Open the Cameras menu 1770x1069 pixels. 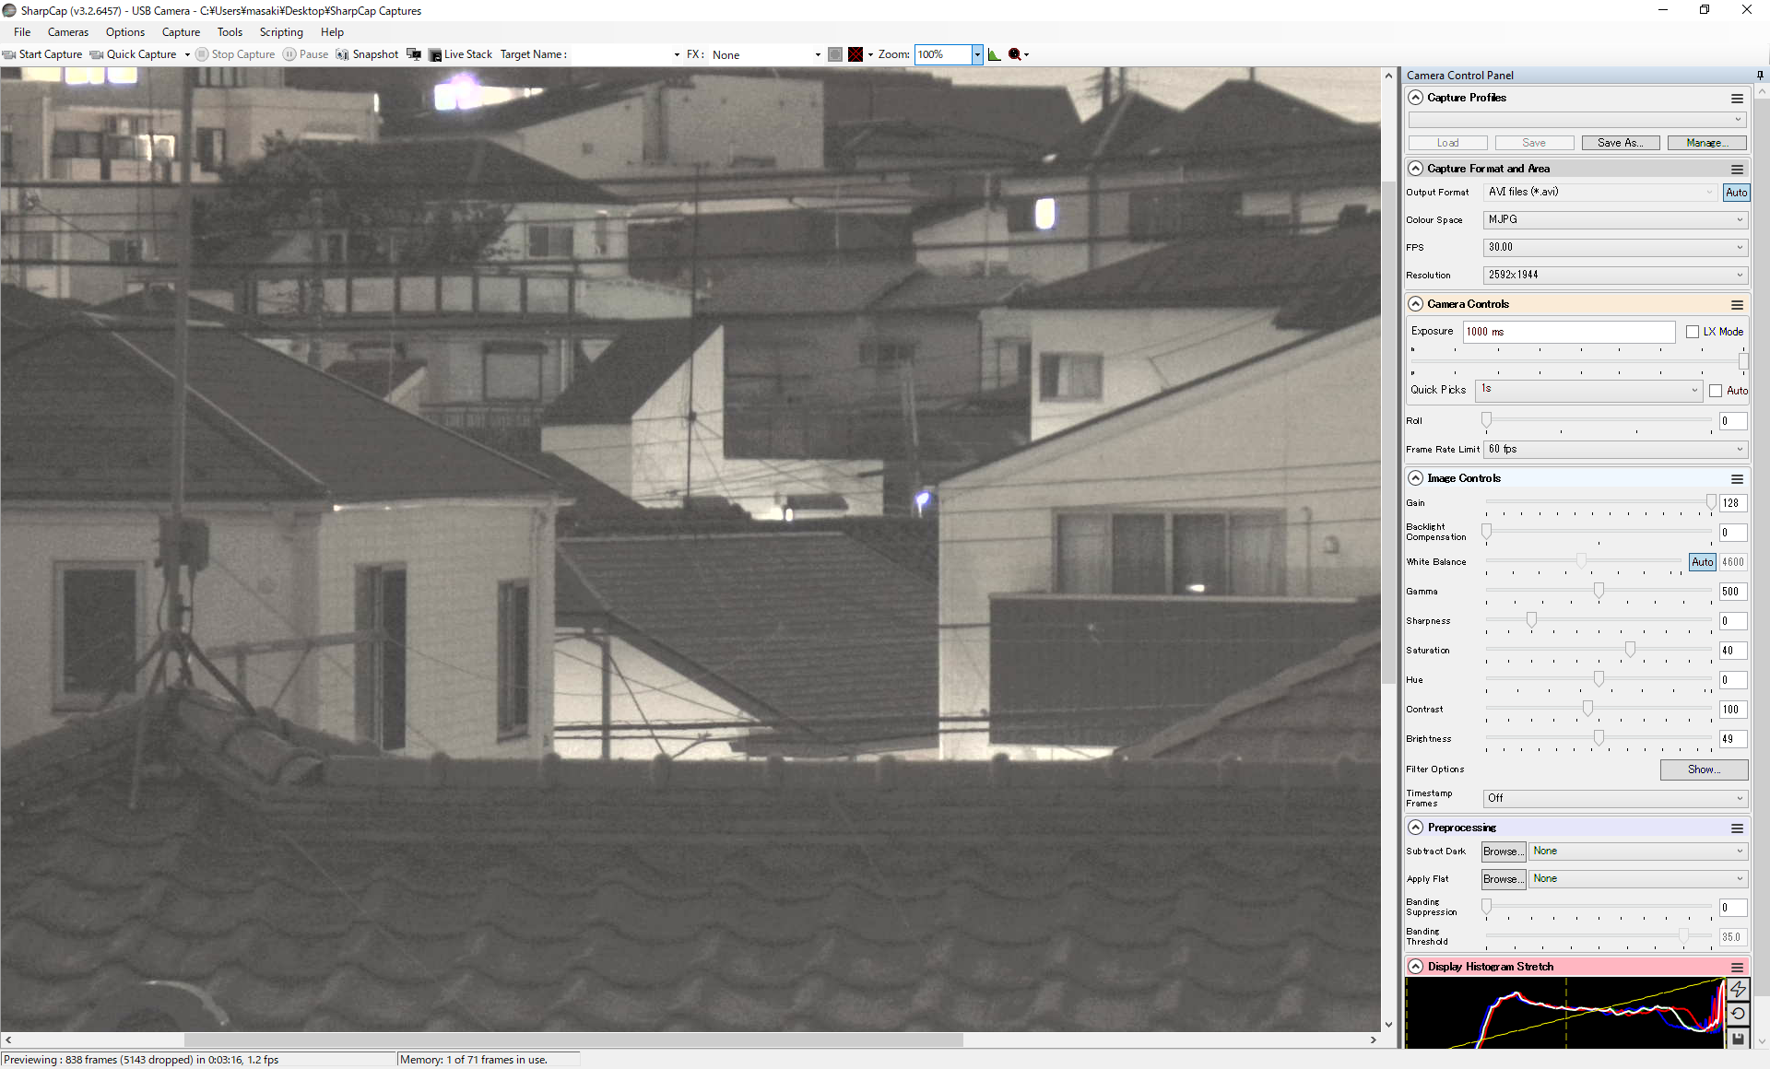coord(68,32)
